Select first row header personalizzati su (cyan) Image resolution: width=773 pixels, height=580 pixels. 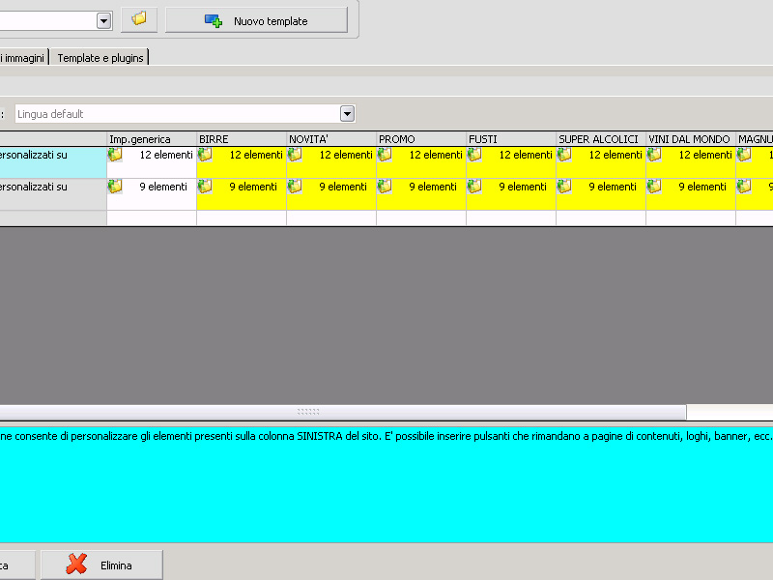coord(53,162)
